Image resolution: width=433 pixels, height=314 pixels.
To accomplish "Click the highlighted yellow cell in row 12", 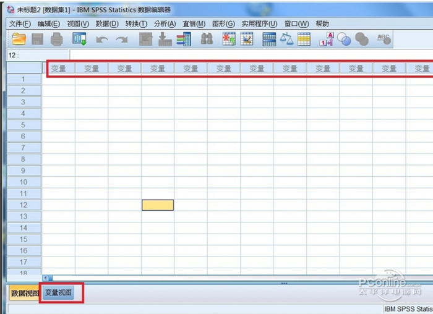I will 158,205.
